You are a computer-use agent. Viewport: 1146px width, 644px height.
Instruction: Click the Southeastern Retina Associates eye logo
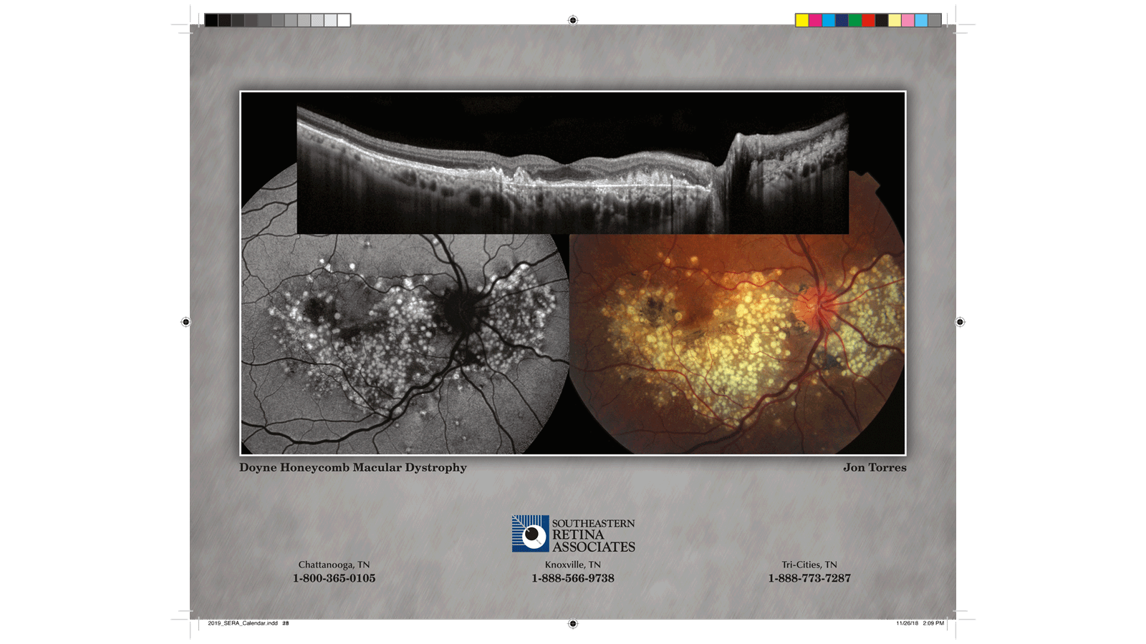click(x=531, y=534)
